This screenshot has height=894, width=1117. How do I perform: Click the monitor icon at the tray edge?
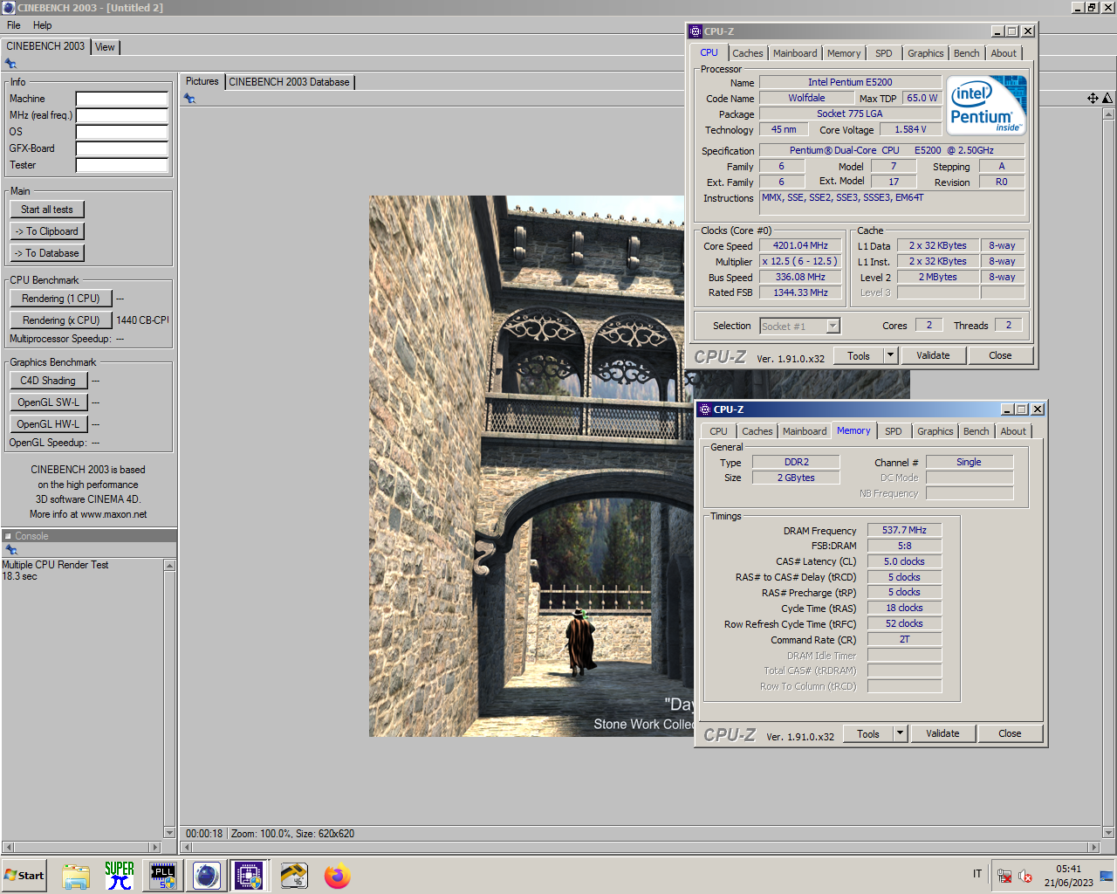point(1106,876)
